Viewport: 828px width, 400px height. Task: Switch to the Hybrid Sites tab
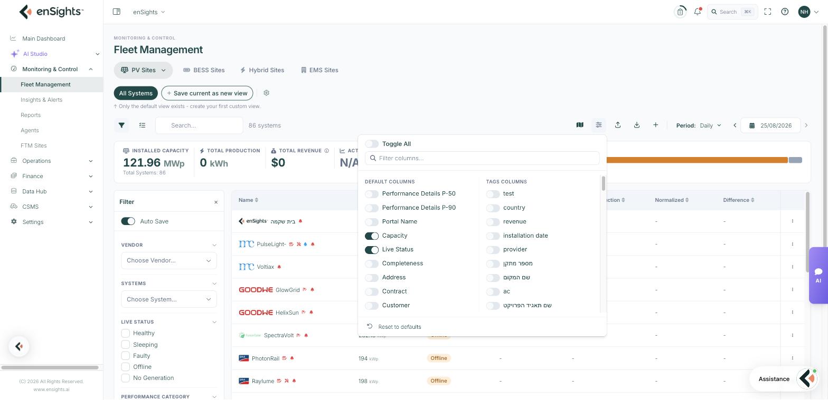[262, 70]
